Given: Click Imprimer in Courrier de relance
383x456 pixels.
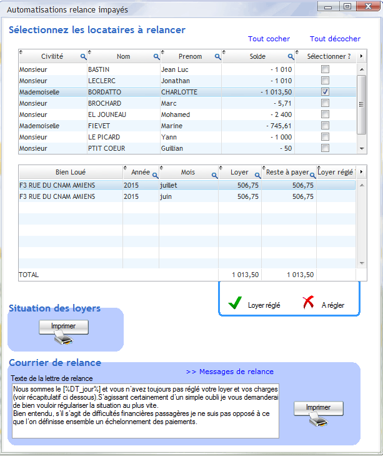Looking at the screenshot, I should tap(319, 408).
